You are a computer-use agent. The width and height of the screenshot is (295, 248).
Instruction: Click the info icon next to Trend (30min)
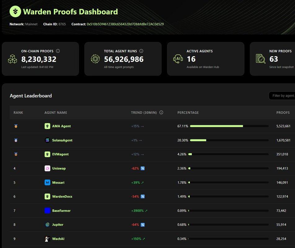click(x=161, y=113)
